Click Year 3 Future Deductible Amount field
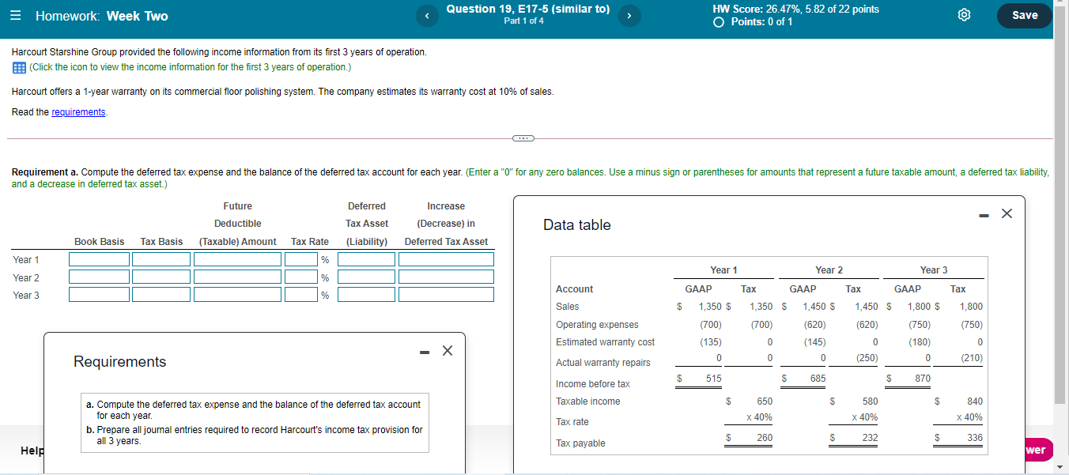The image size is (1069, 475). [x=238, y=294]
